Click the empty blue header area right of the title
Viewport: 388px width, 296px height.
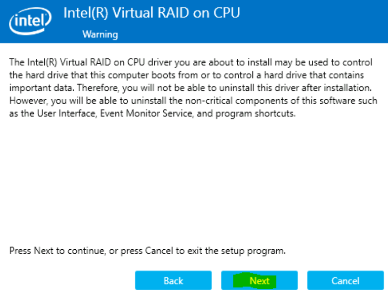click(314, 20)
